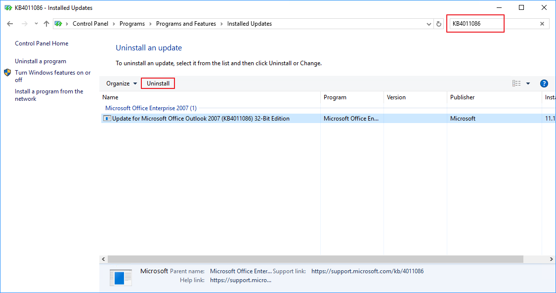Open Control Panel breadcrumb

point(90,24)
